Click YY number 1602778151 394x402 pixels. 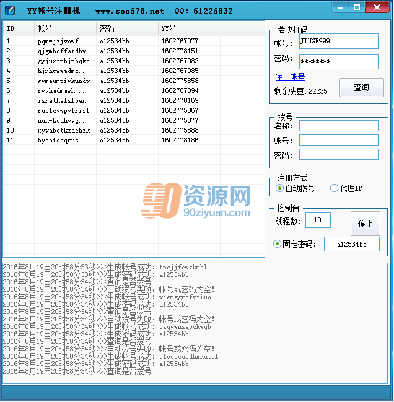click(x=180, y=51)
